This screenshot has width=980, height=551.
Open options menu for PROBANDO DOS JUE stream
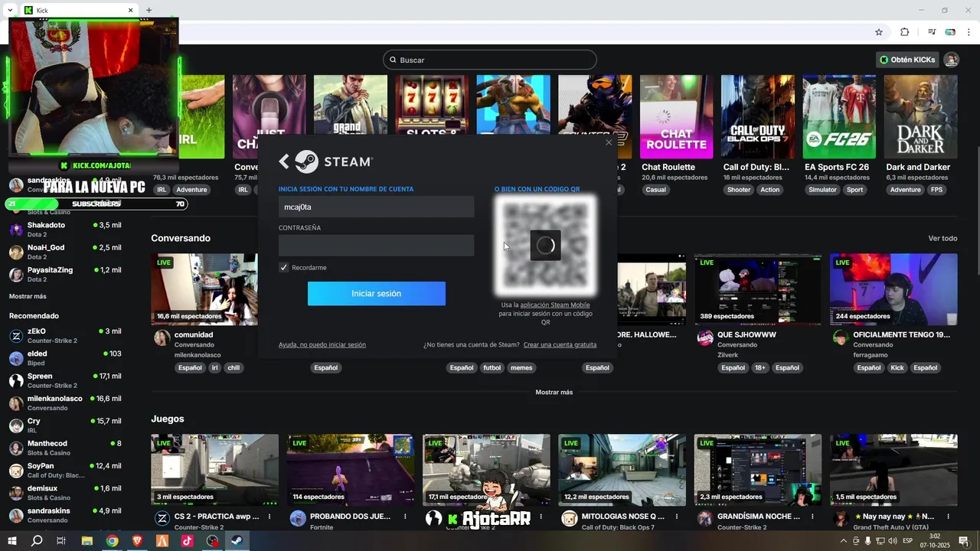(405, 517)
